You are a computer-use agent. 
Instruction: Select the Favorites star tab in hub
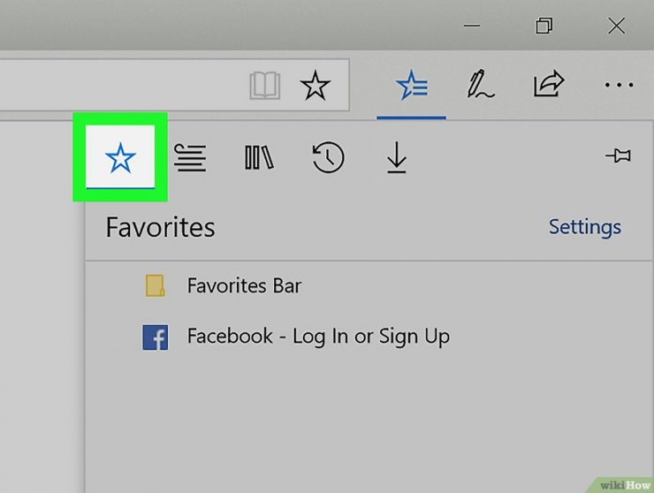tap(120, 159)
